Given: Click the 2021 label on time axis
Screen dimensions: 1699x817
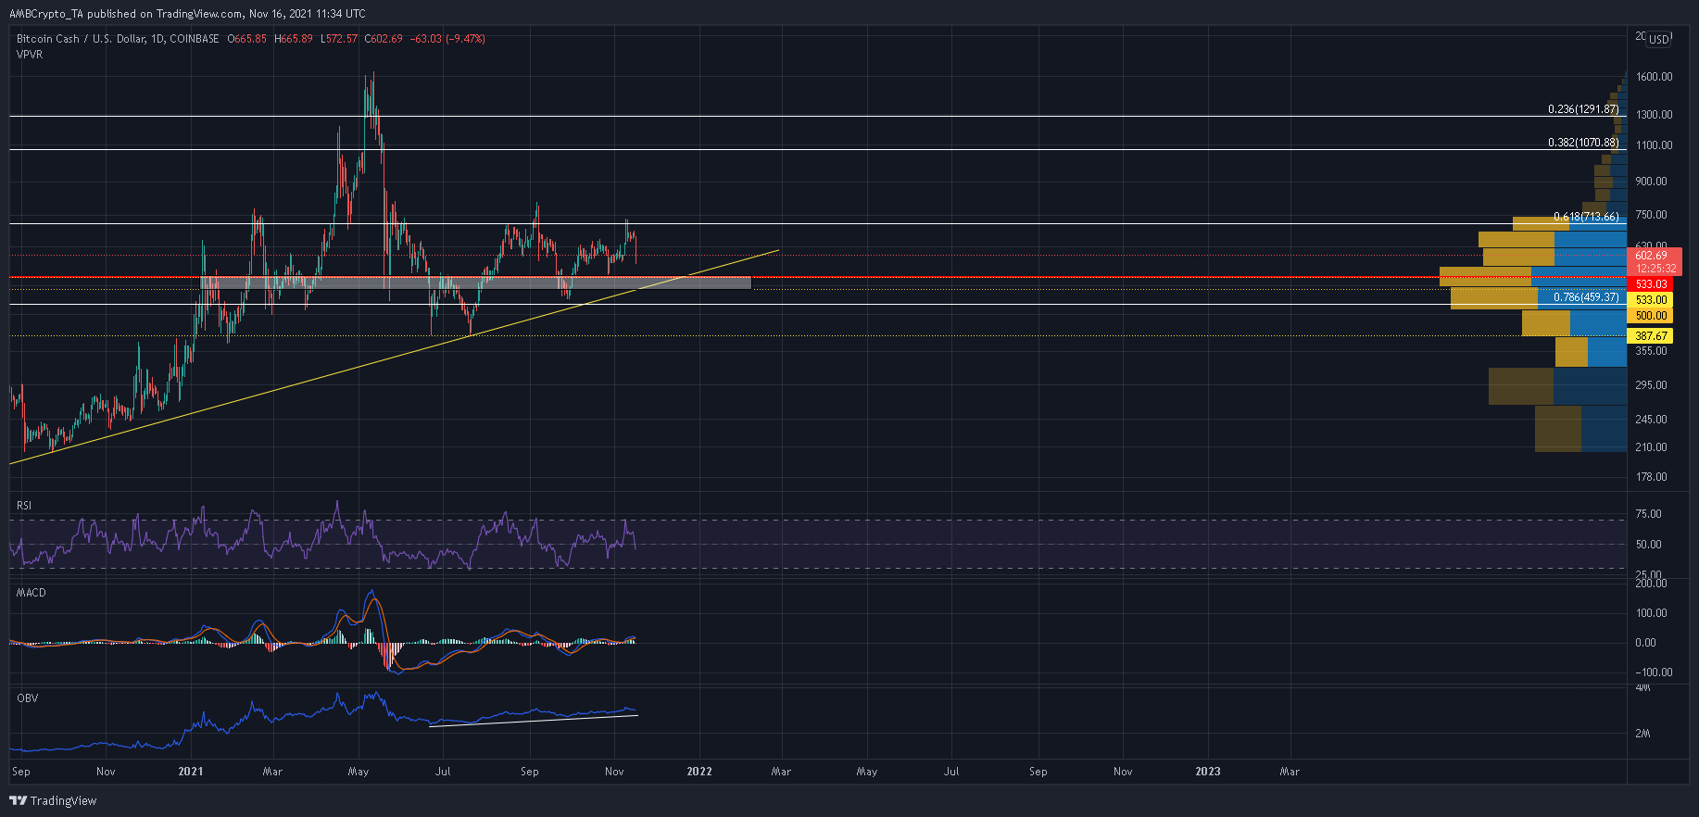Looking at the screenshot, I should point(191,772).
